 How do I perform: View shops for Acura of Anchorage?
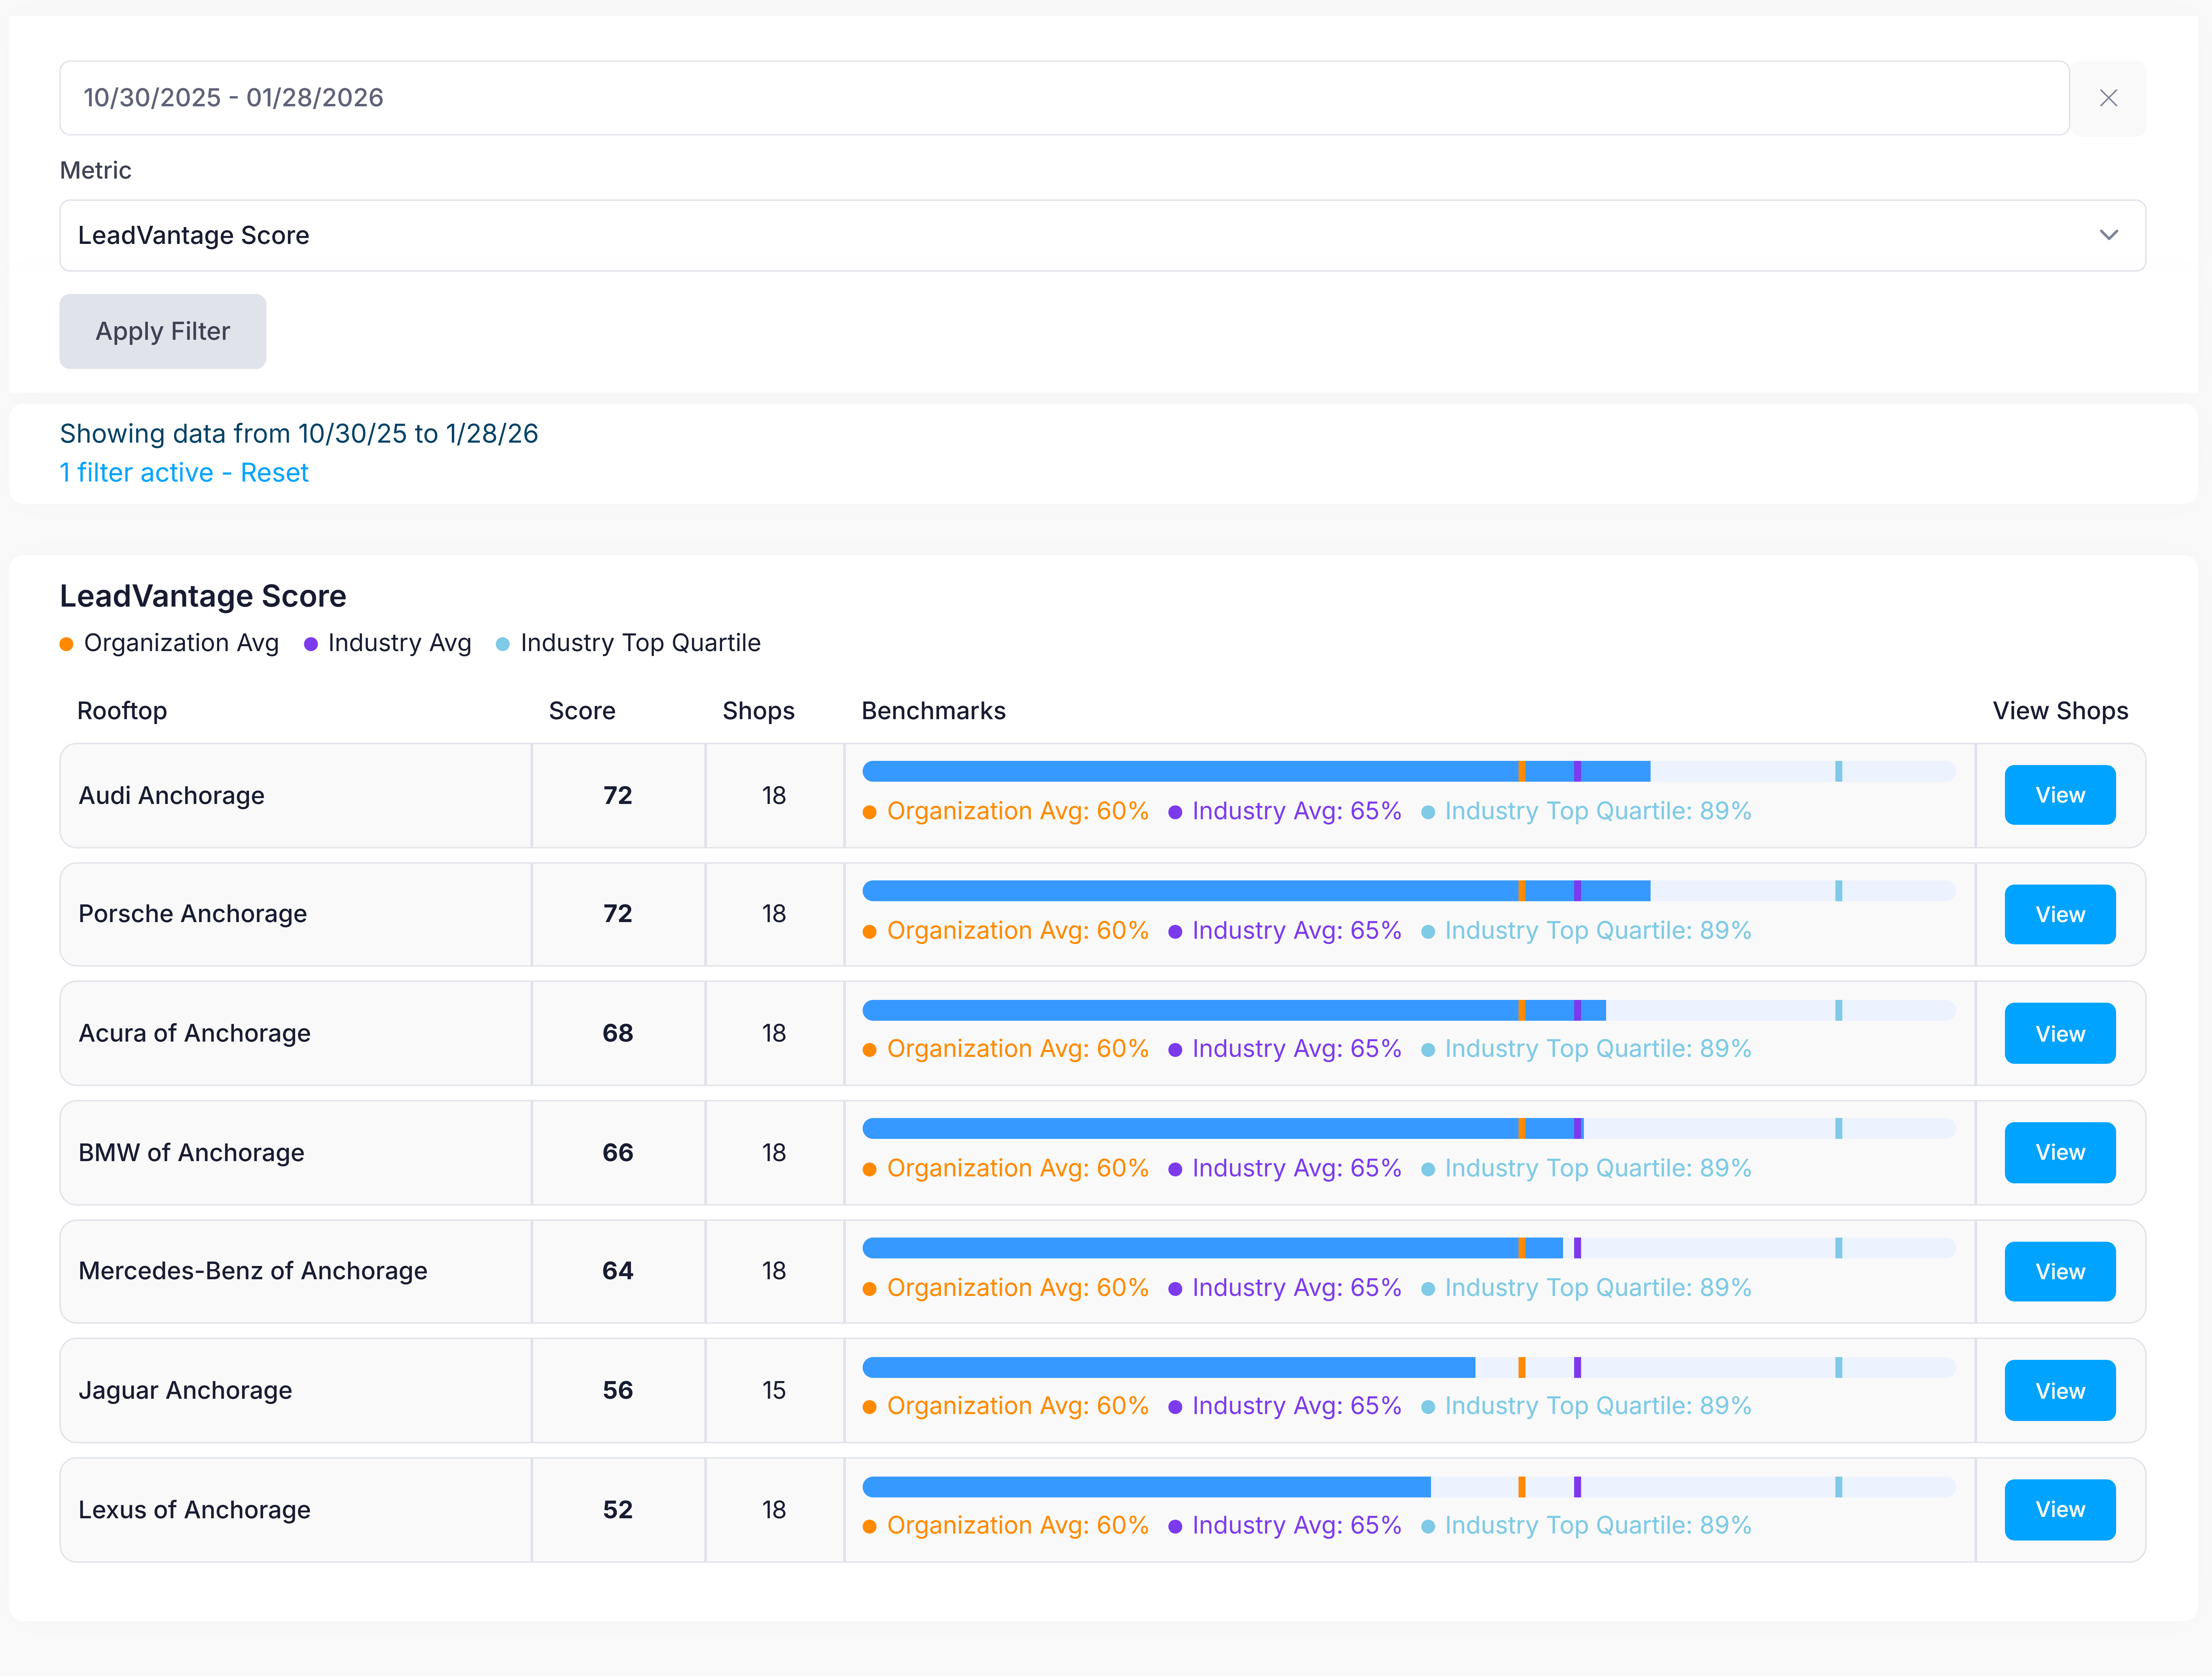2059,1034
